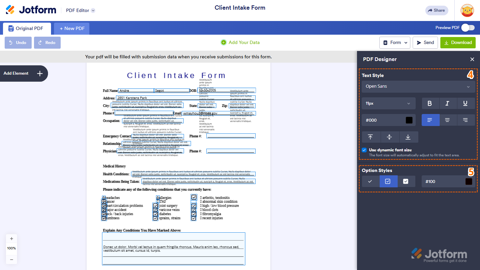Click the Add Element button
Viewport: 480px width, 270px height.
[23, 73]
